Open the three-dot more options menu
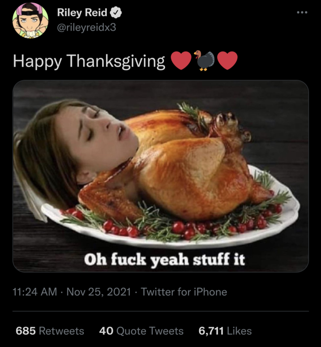Image resolution: width=321 pixels, height=347 pixels. coord(302,12)
